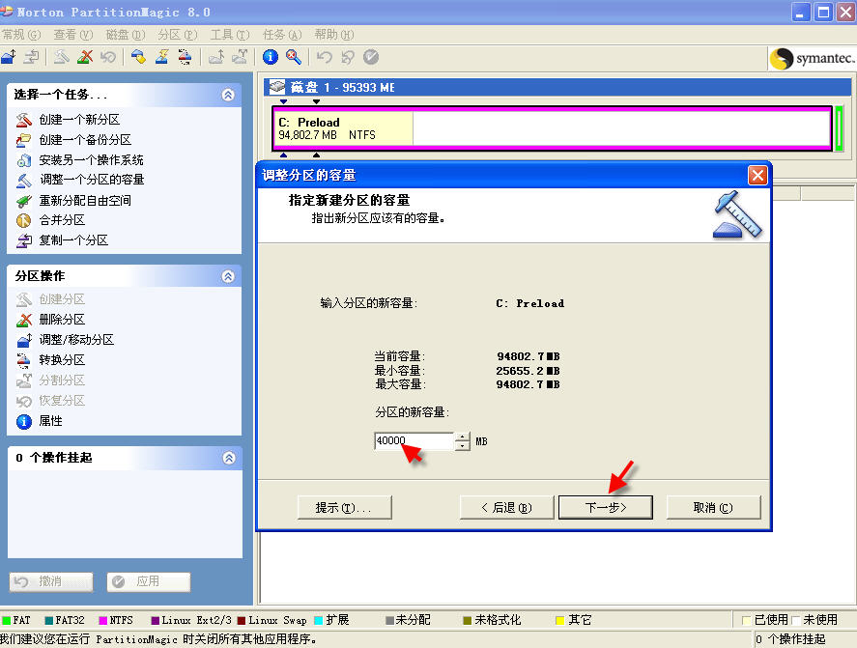Click the 取消(C) cancel button
The width and height of the screenshot is (857, 648).
coord(713,508)
